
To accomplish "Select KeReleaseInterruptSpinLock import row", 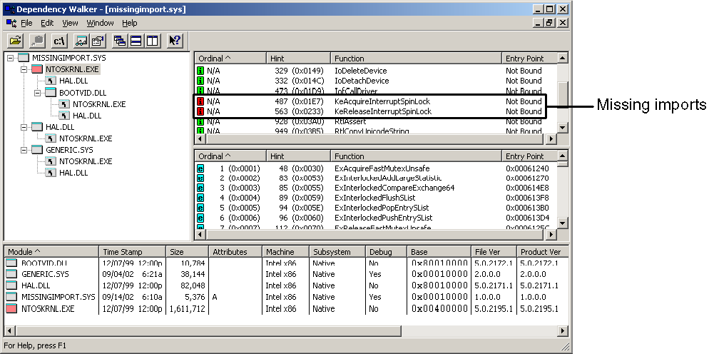I will tap(382, 111).
